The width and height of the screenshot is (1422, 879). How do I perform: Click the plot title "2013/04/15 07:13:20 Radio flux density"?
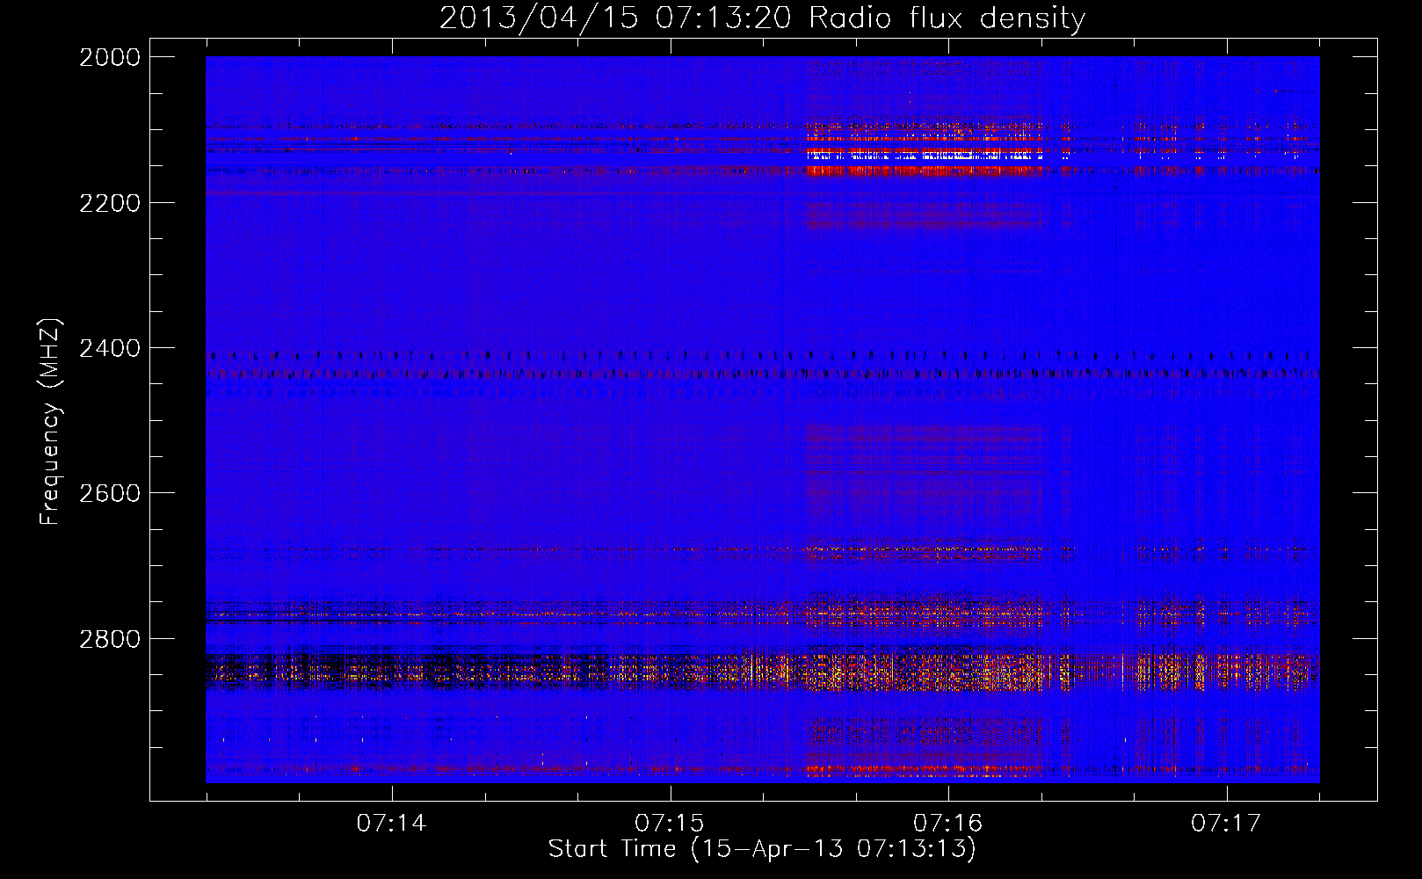pyautogui.click(x=762, y=18)
